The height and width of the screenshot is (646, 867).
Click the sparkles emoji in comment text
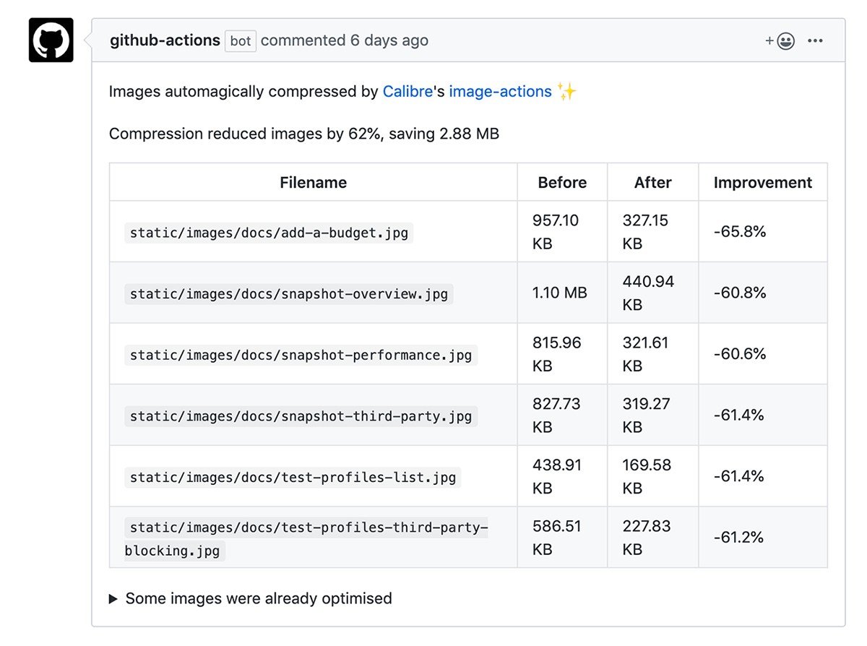568,91
